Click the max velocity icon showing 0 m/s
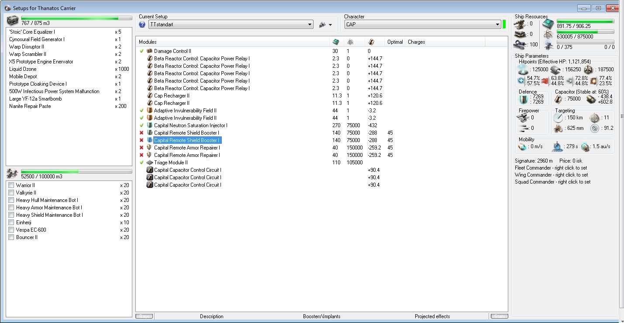Screen dimensions: 624x323 click(x=522, y=147)
